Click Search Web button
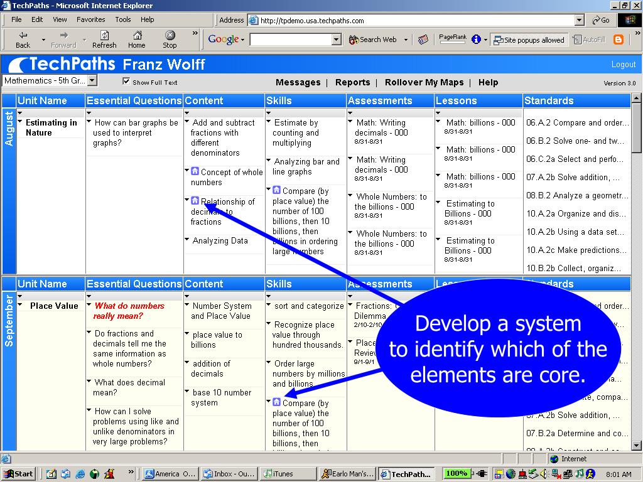643x482 pixels. pyautogui.click(x=373, y=40)
